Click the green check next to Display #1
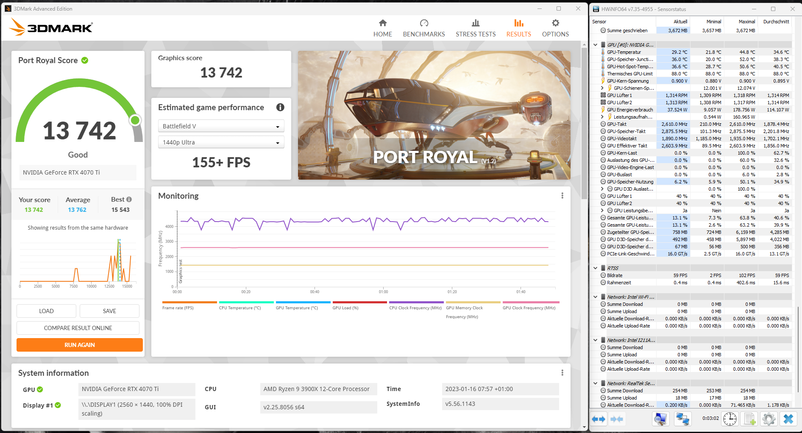 (x=58, y=405)
